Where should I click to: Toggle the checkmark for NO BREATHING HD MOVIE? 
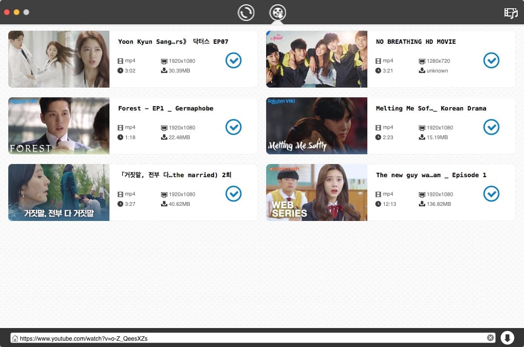491,60
